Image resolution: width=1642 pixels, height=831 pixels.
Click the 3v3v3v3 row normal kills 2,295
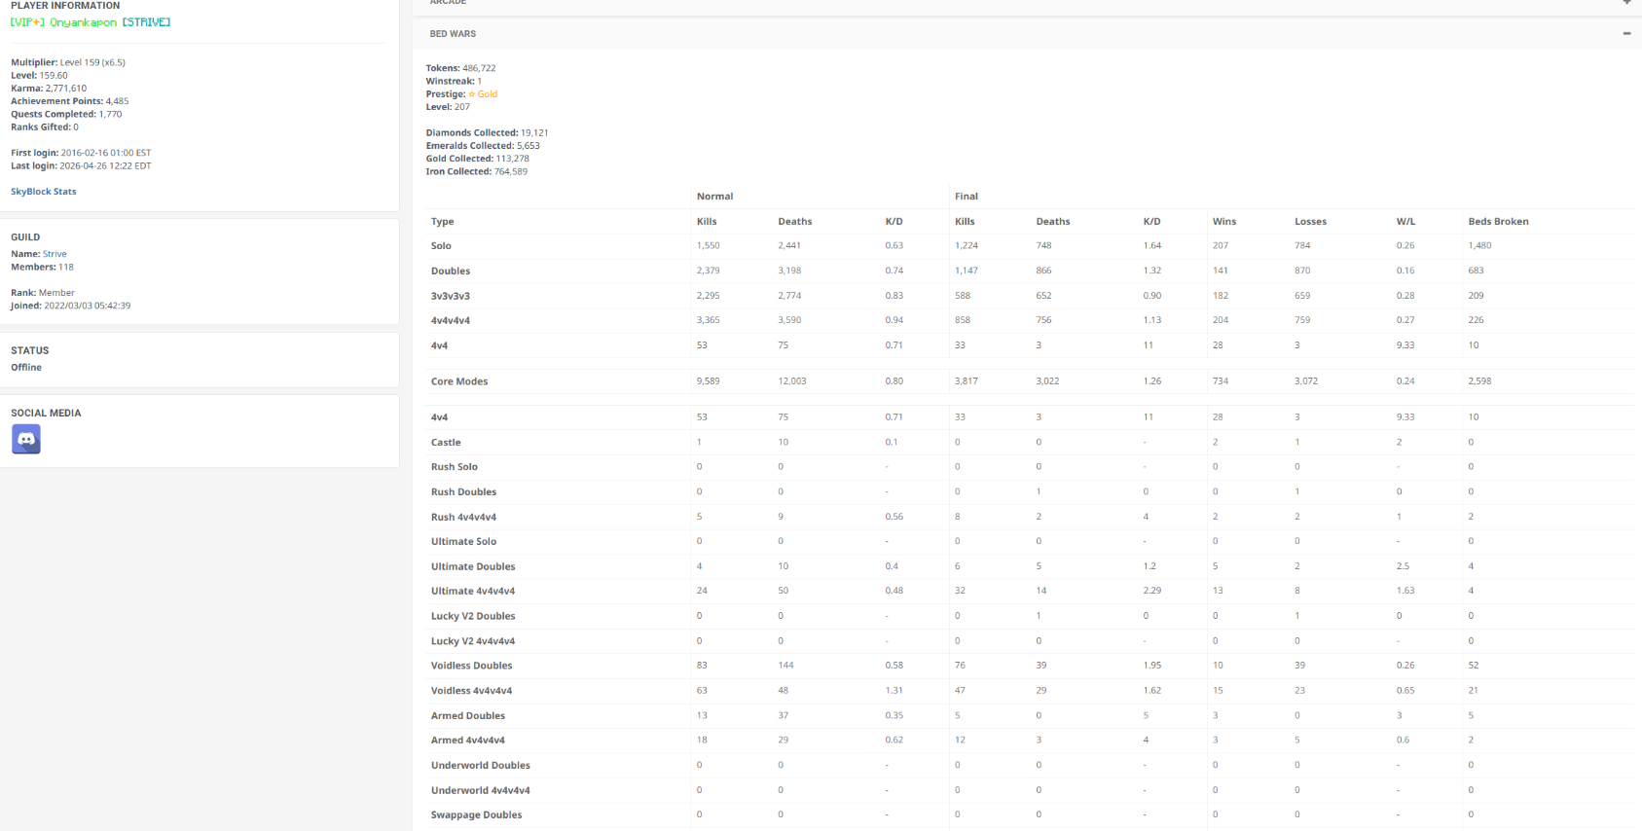click(x=709, y=296)
